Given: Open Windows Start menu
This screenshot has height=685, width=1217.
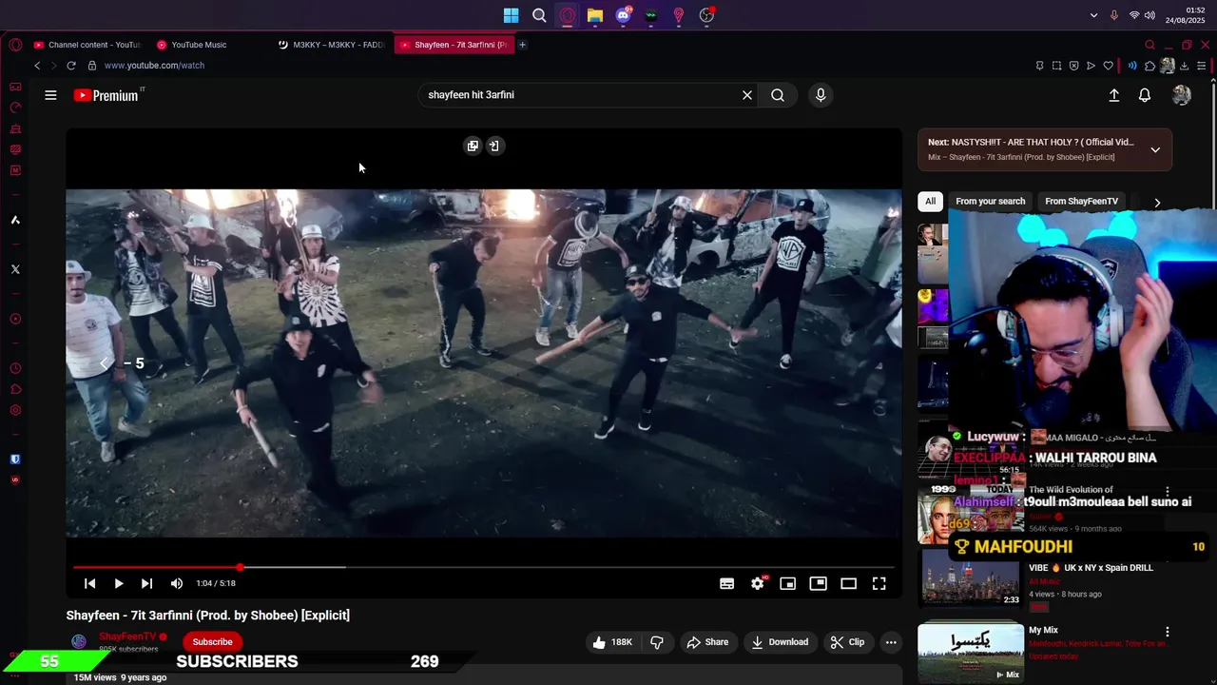Looking at the screenshot, I should [511, 15].
